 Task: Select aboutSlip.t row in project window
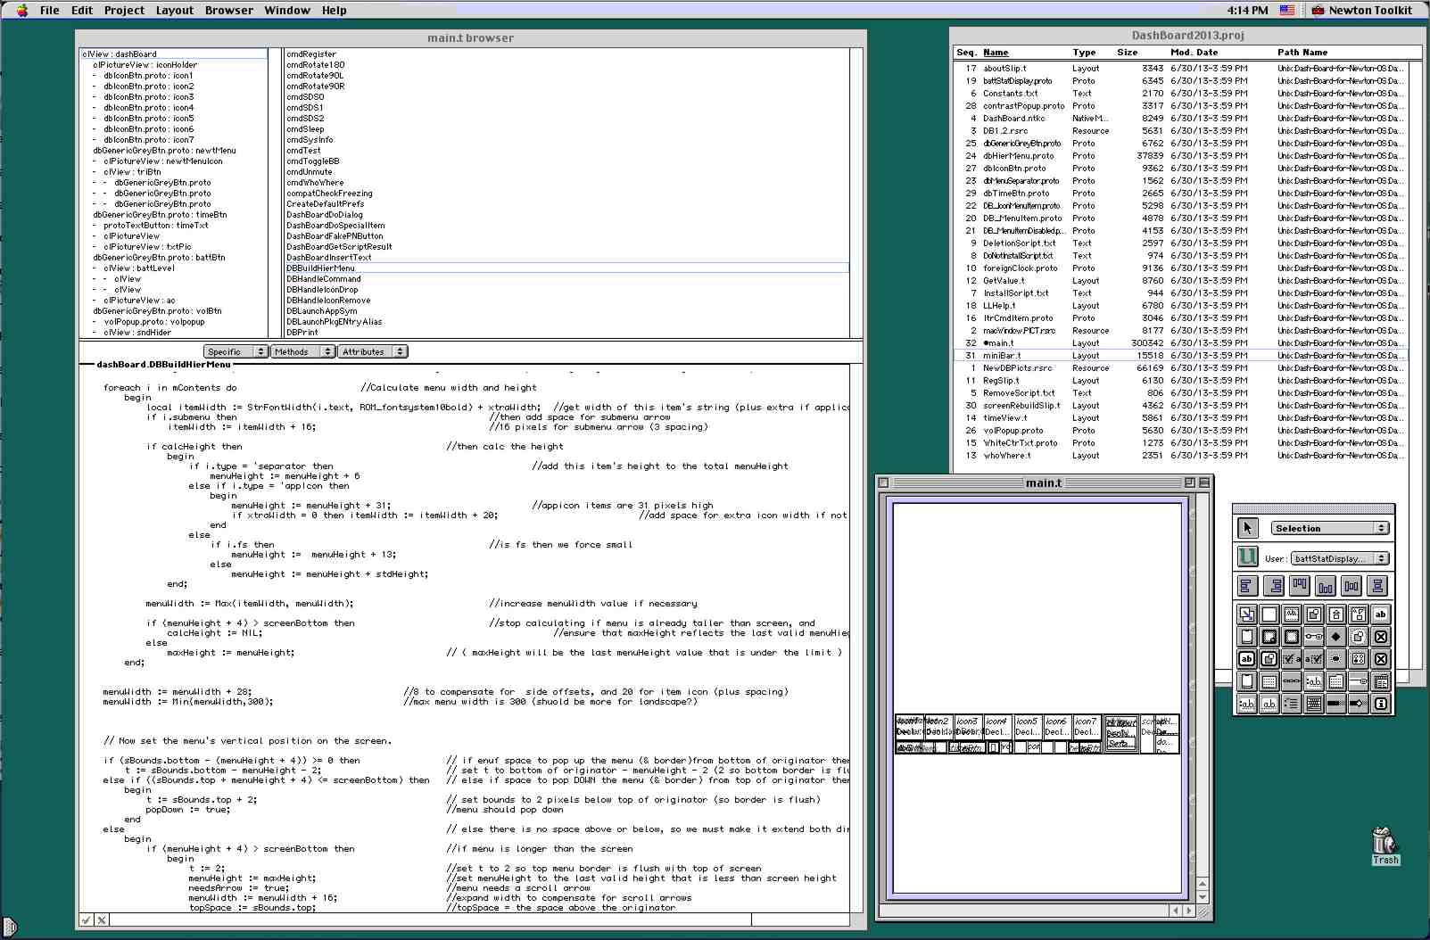1180,68
